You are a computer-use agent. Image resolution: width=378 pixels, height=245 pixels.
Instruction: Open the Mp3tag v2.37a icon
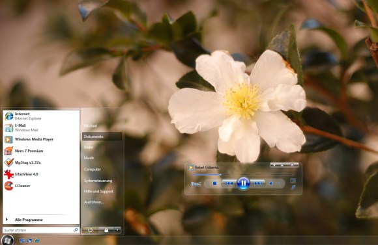coord(8,162)
